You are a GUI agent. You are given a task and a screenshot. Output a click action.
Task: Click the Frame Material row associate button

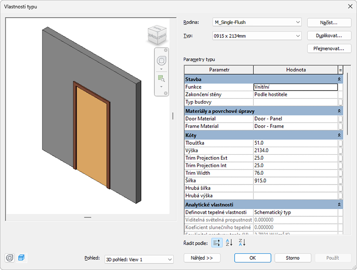(340, 126)
